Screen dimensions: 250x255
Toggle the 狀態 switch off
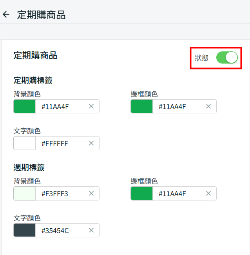click(x=227, y=58)
